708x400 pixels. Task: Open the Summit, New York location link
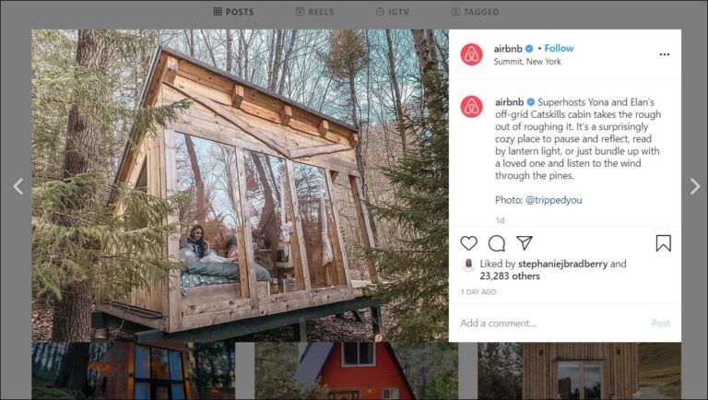pyautogui.click(x=527, y=62)
